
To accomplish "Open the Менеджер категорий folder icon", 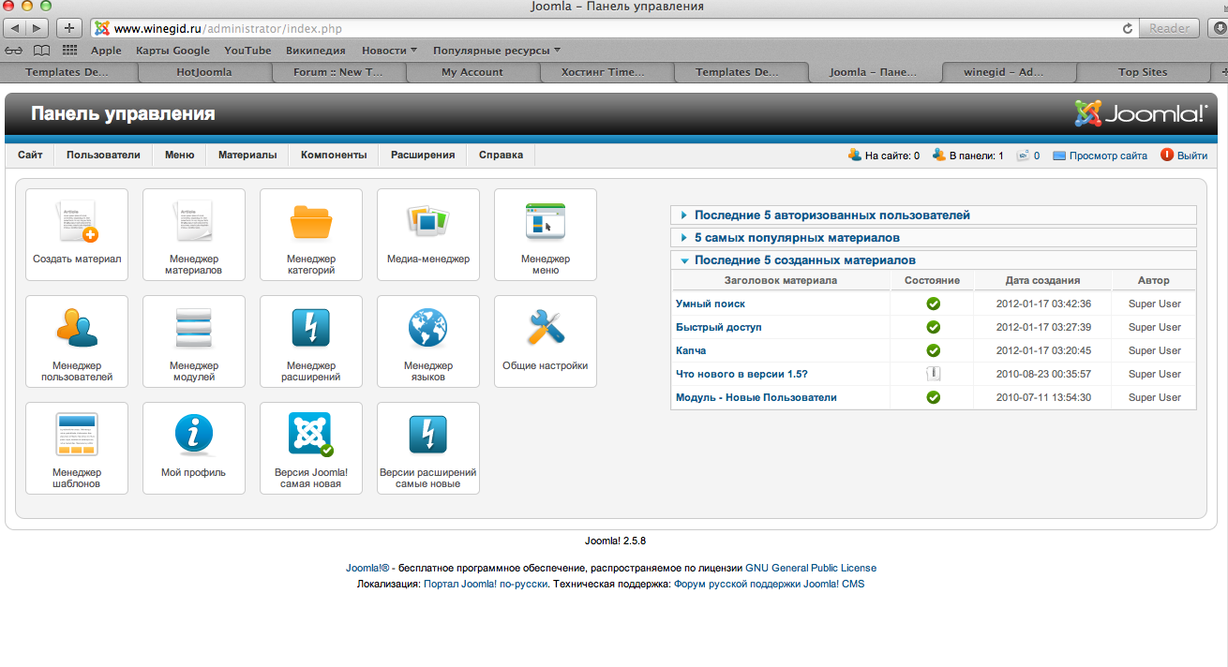I will pos(311,234).
